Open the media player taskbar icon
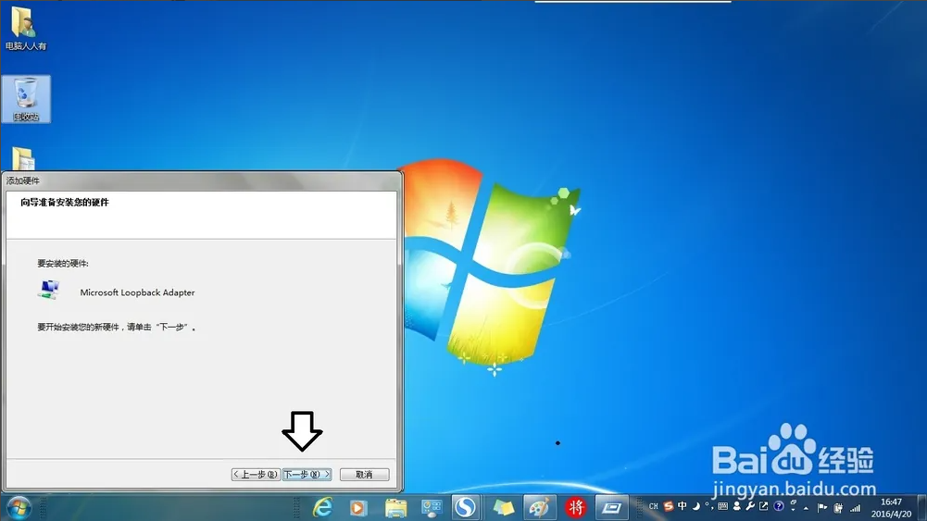This screenshot has width=927, height=521. tap(358, 507)
